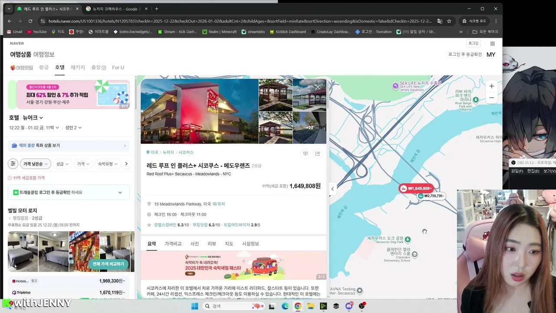Open Discord from the taskbar
The height and width of the screenshot is (313, 556).
349,306
